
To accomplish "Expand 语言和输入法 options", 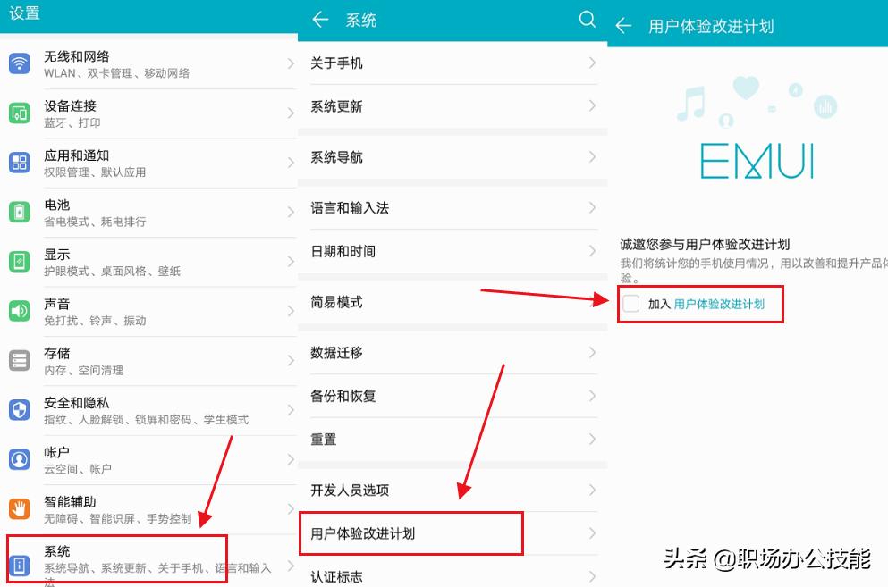I will tap(591, 207).
